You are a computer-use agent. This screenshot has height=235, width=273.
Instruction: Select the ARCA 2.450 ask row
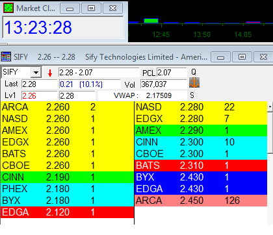[x=201, y=201]
